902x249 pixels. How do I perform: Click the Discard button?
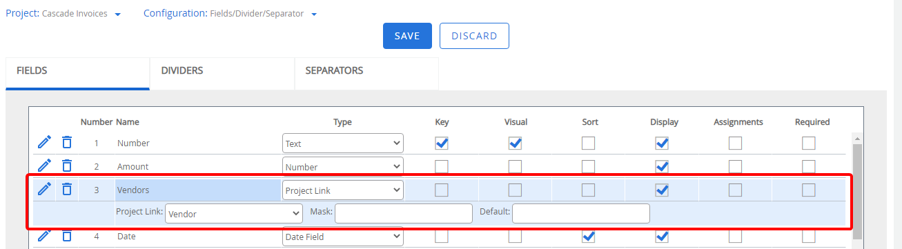474,36
